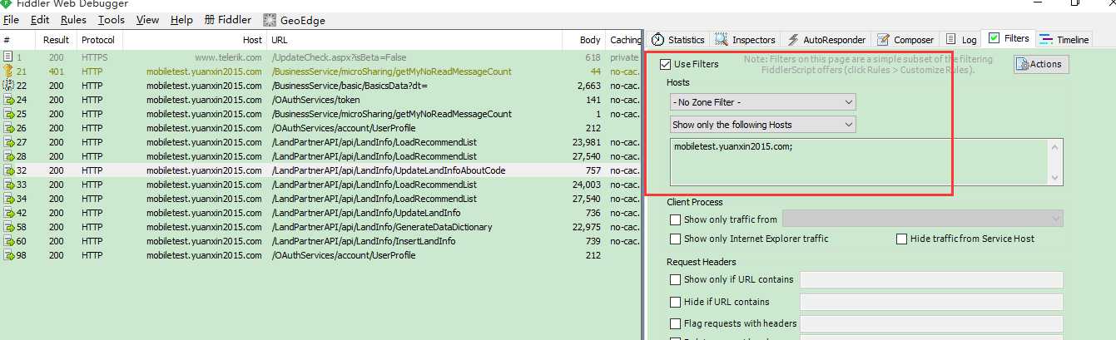Click the green arrow icon of session 34
The width and height of the screenshot is (1116, 340).
point(8,199)
